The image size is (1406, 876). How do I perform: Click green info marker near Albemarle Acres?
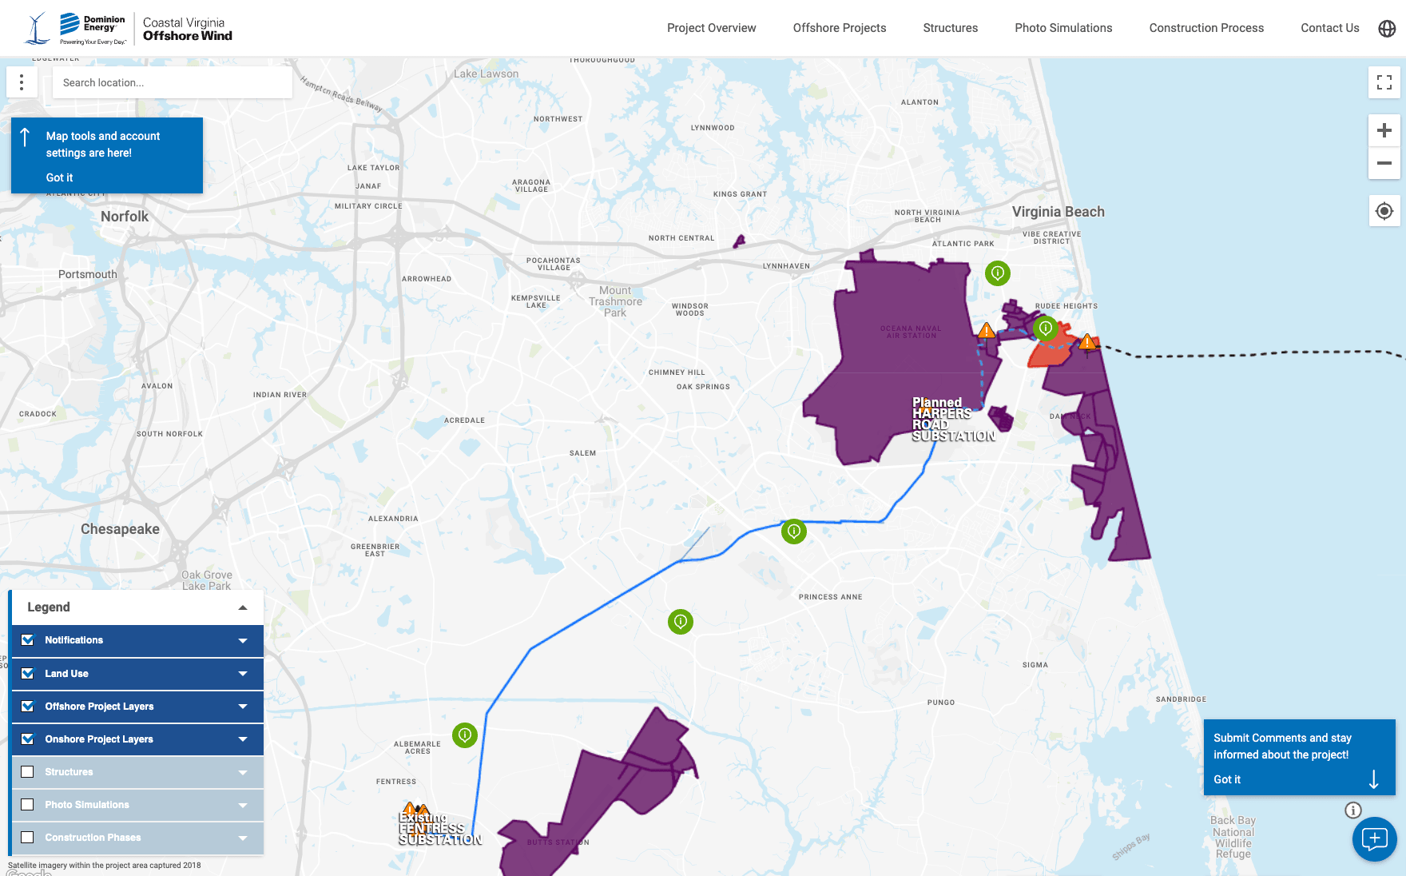pyautogui.click(x=465, y=735)
